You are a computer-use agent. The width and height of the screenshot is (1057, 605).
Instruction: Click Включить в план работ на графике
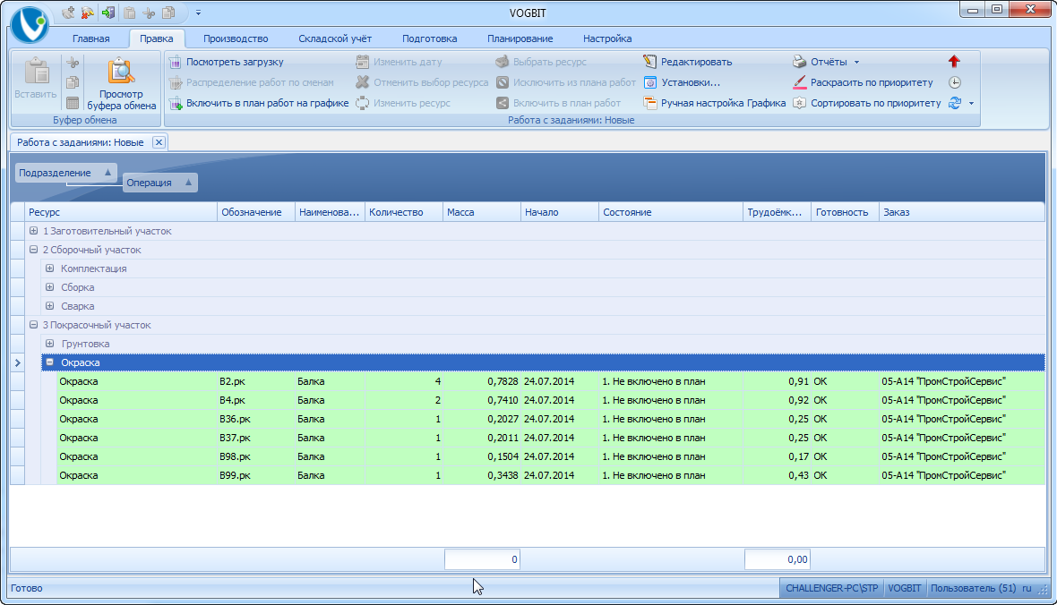click(x=259, y=103)
